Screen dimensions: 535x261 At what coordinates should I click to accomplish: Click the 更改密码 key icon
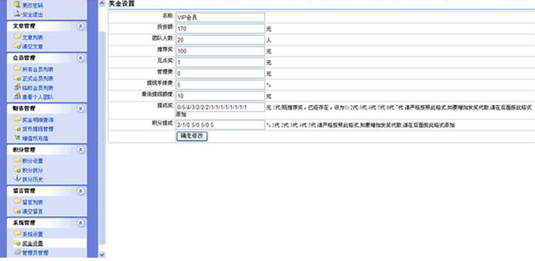pyautogui.click(x=17, y=5)
